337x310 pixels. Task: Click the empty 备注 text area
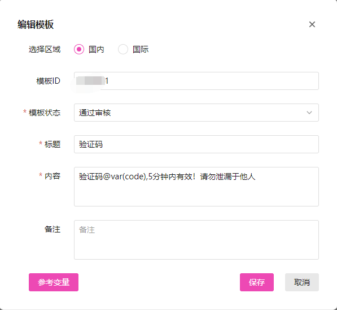[196, 240]
